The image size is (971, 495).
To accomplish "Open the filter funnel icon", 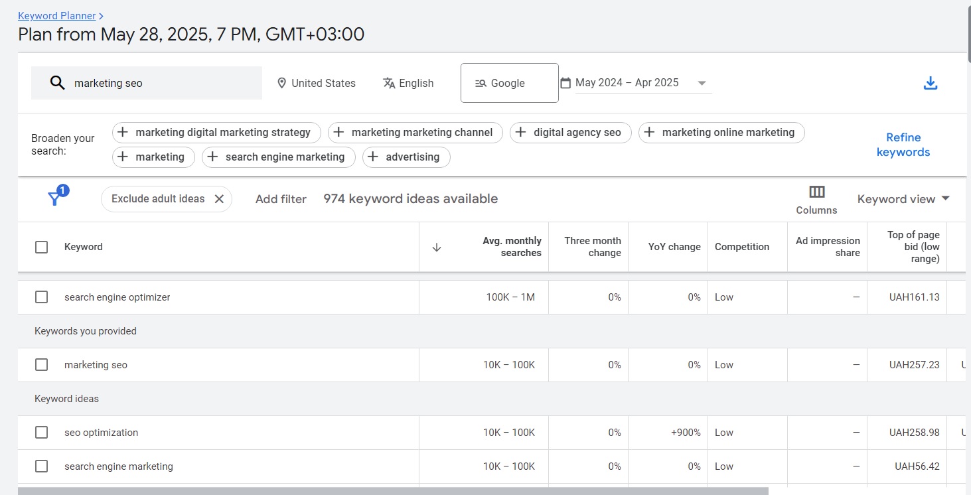I will pos(55,198).
